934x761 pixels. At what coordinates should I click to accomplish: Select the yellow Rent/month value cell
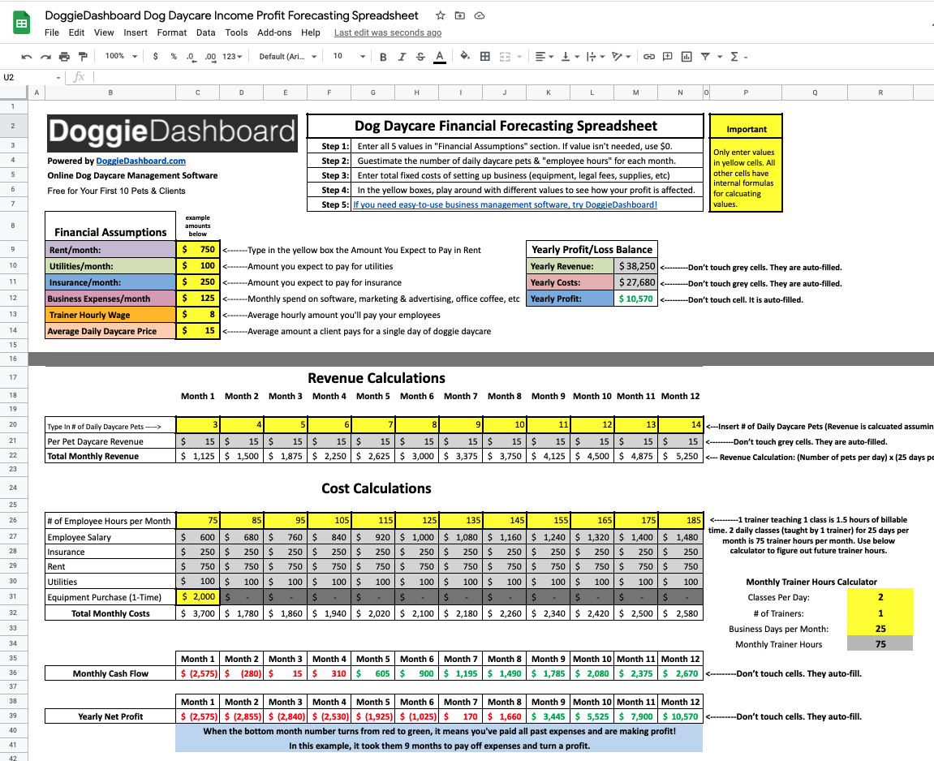pos(198,250)
